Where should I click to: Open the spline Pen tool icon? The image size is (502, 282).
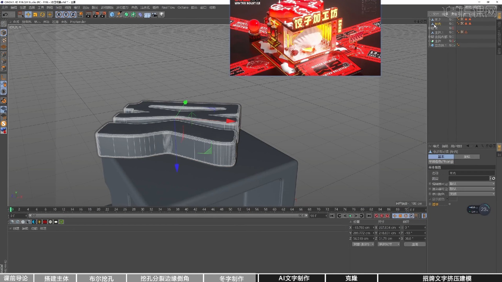click(119, 15)
